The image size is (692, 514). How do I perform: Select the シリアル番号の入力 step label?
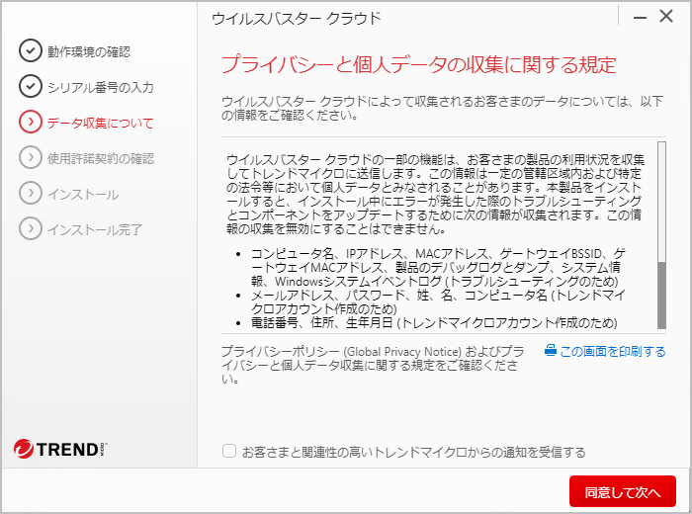101,87
